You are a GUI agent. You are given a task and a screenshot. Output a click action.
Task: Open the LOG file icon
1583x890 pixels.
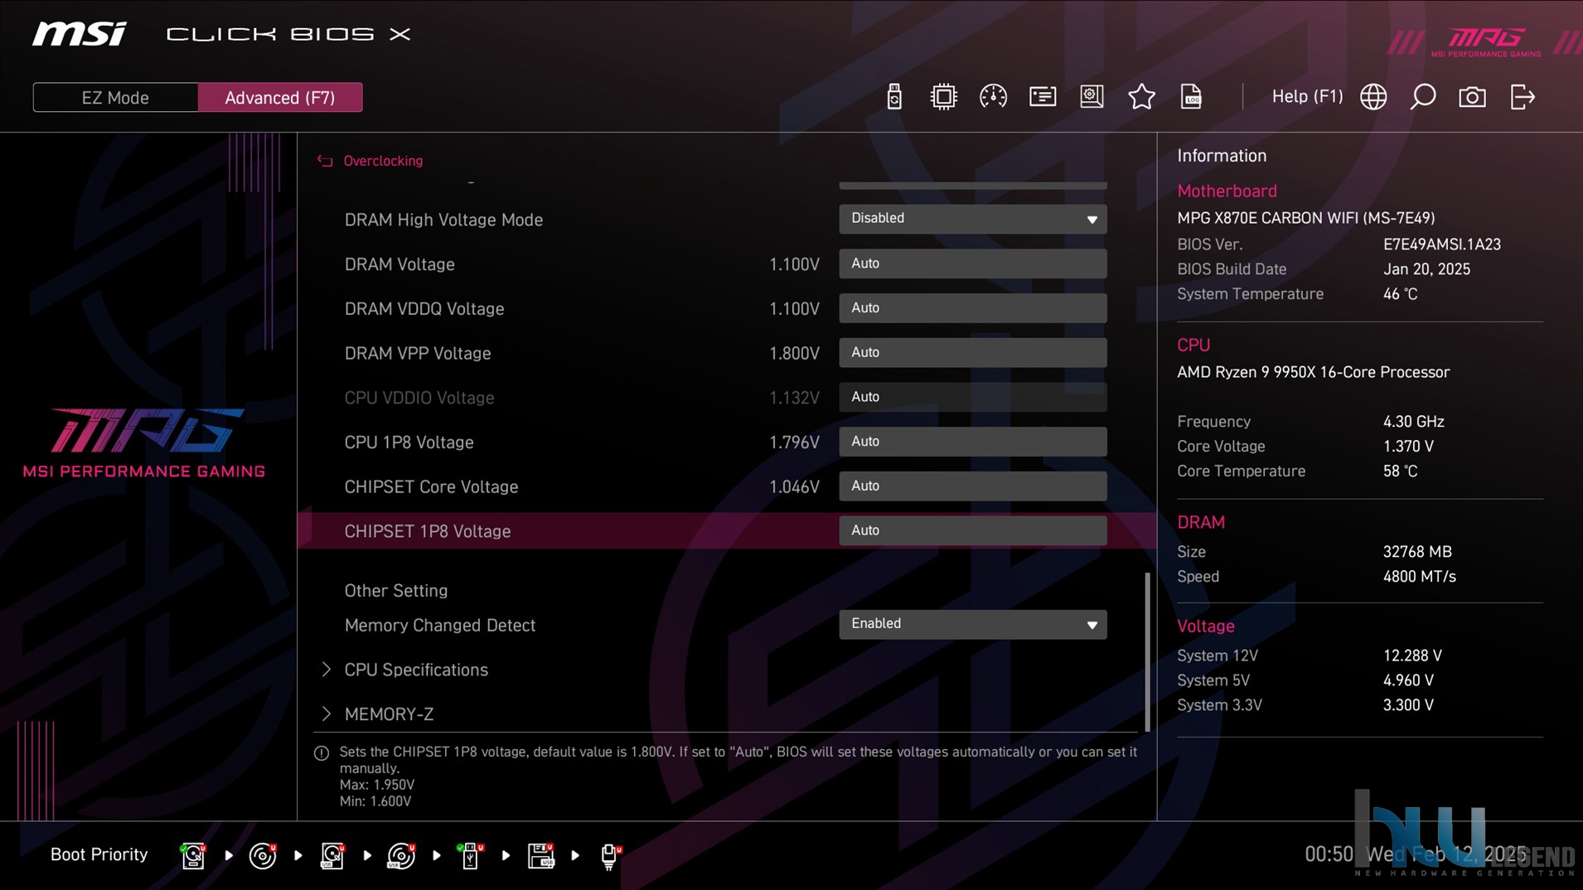1191,97
